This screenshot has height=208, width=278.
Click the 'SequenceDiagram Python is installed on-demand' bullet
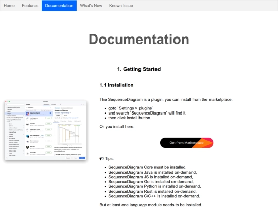tap(154, 186)
